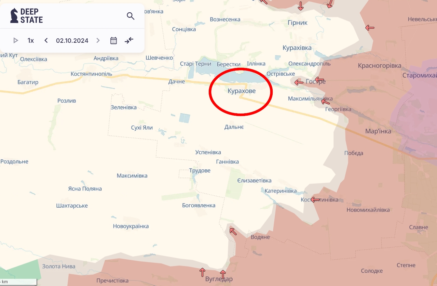
Task: Change the 1x playback speed
Action: coord(31,40)
